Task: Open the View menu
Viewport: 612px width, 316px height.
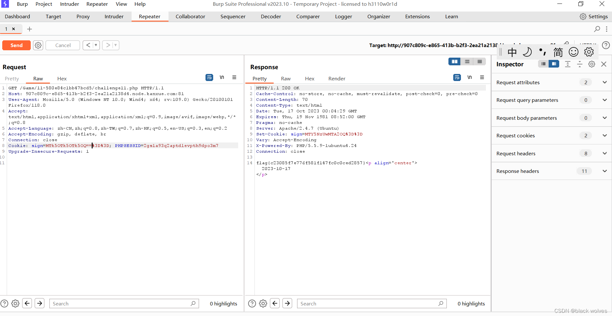Action: click(121, 4)
